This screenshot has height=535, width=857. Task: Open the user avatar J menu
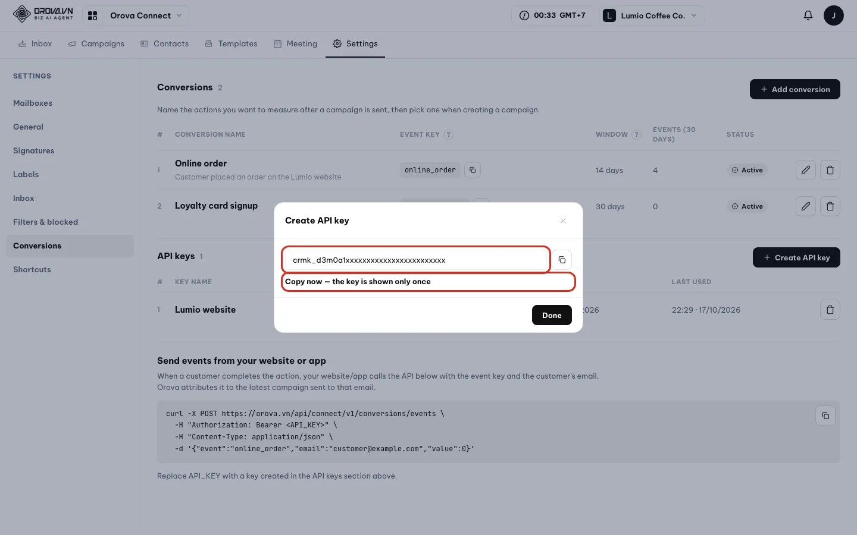(834, 15)
